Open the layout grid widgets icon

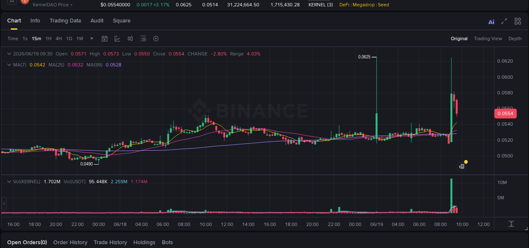[x=518, y=21]
